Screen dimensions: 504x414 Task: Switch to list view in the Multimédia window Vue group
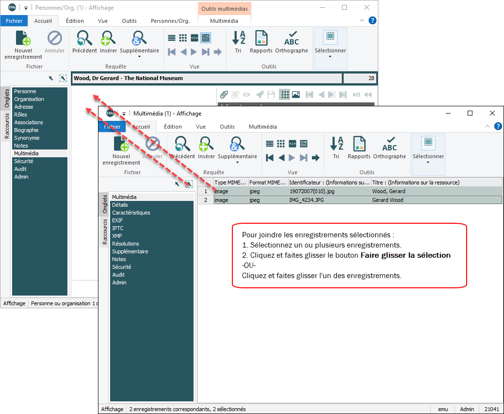270,144
